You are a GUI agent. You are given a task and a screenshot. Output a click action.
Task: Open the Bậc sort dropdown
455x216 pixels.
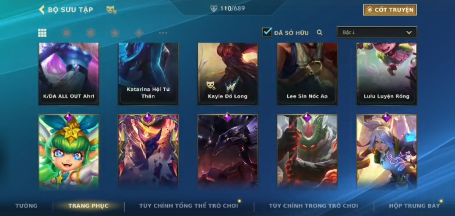377,32
